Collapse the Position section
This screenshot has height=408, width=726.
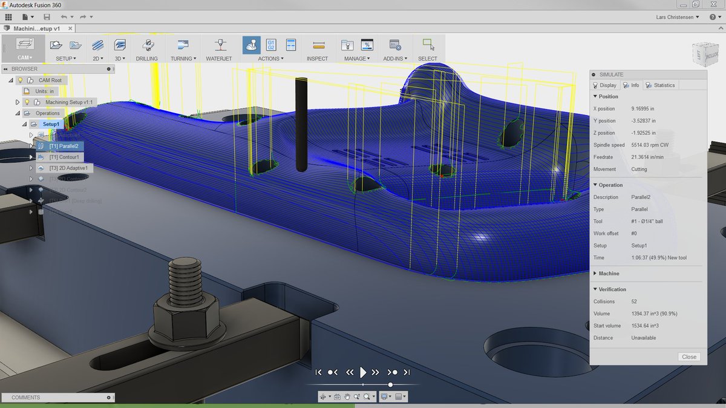tap(595, 96)
